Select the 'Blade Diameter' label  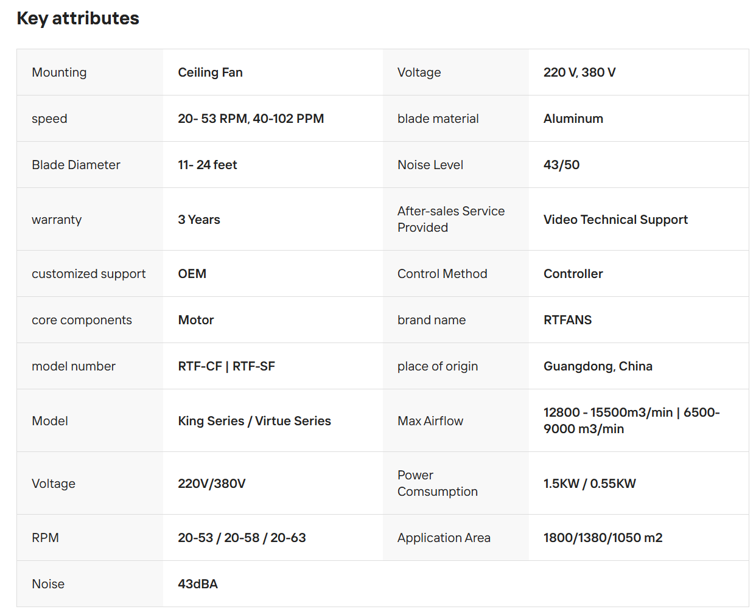click(x=76, y=165)
